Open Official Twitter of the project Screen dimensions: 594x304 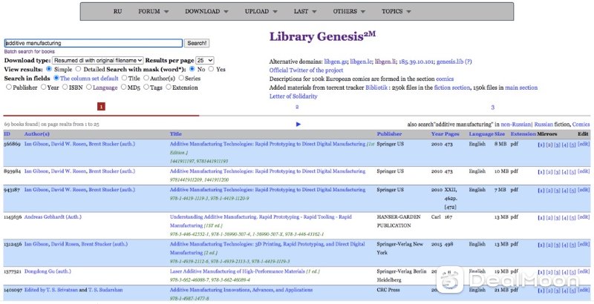point(306,70)
